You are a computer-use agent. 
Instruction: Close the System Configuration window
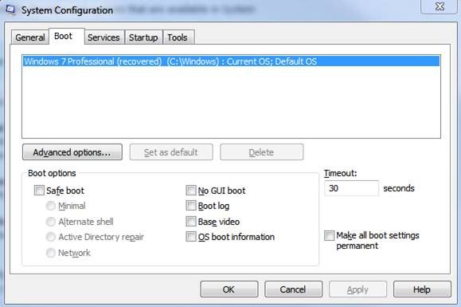(x=440, y=6)
